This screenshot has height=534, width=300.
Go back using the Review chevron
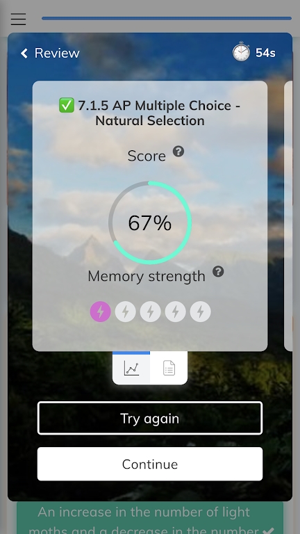point(24,53)
